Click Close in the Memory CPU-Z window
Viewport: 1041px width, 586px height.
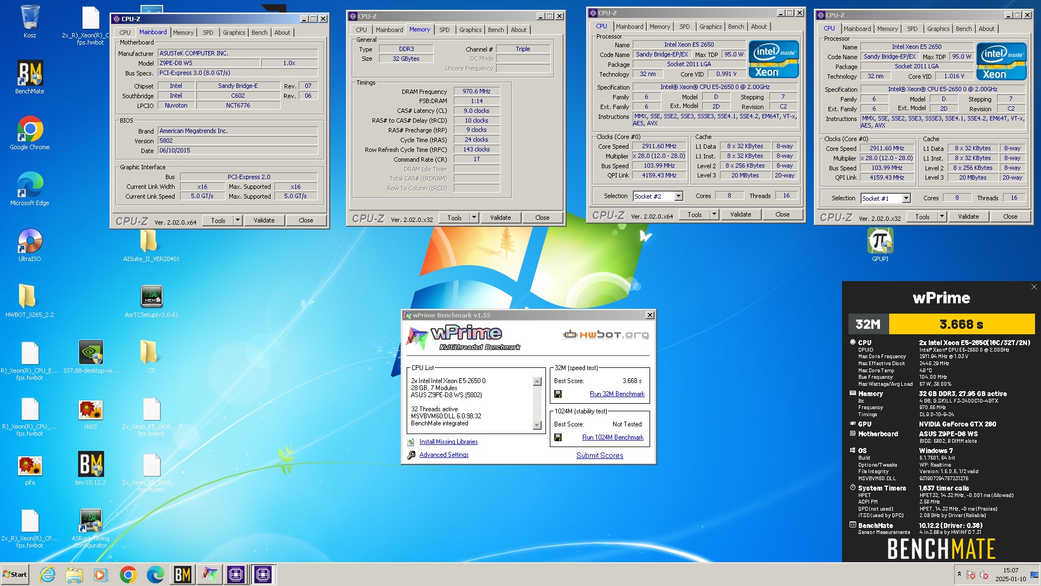tap(542, 218)
